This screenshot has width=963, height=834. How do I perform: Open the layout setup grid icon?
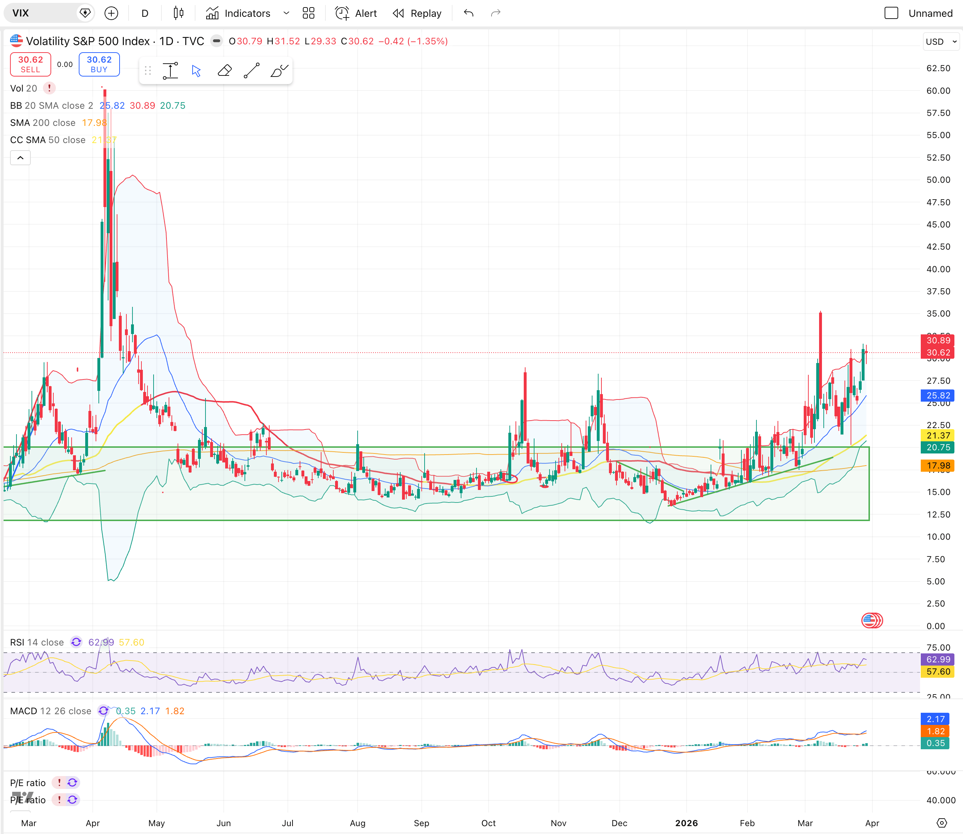click(309, 13)
